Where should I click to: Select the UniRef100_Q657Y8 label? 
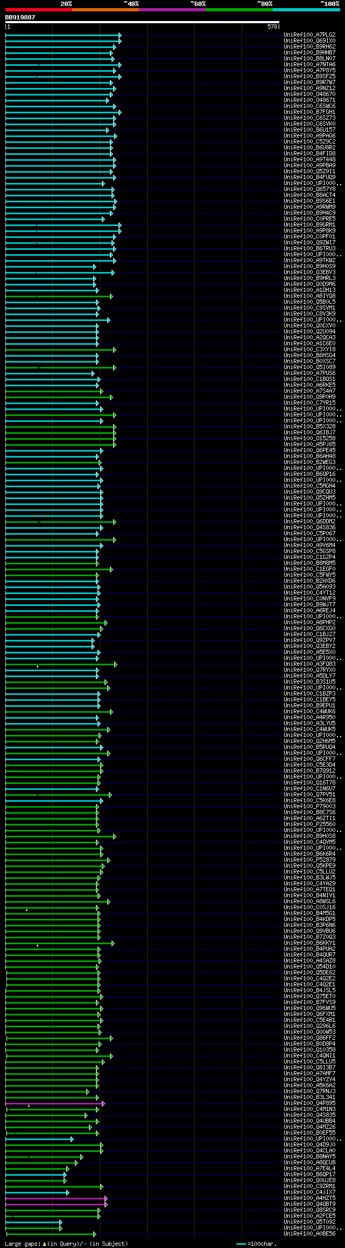click(309, 189)
